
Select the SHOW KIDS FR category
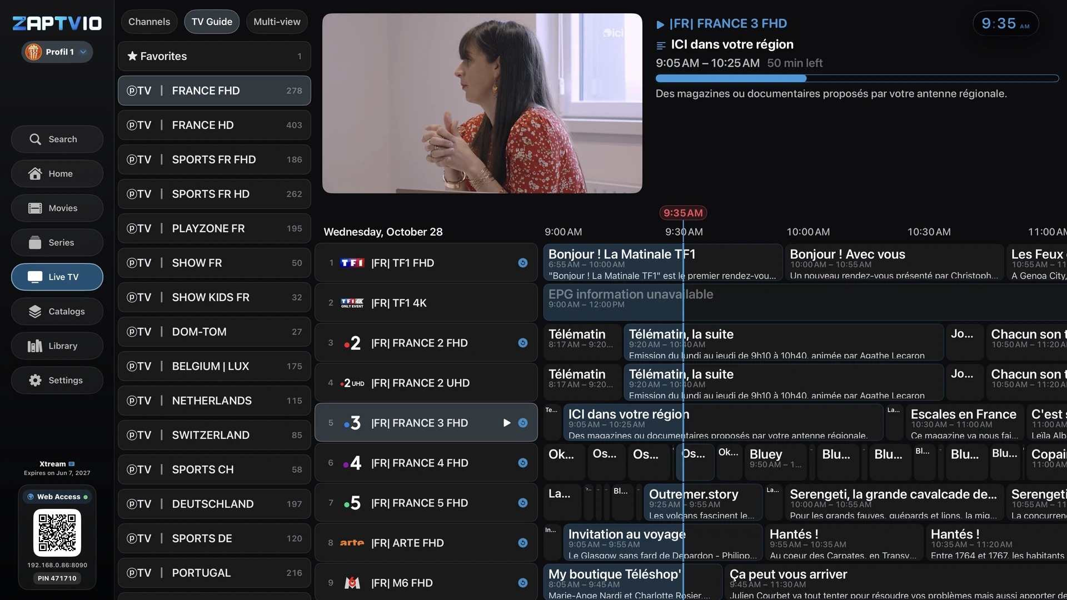click(x=215, y=297)
